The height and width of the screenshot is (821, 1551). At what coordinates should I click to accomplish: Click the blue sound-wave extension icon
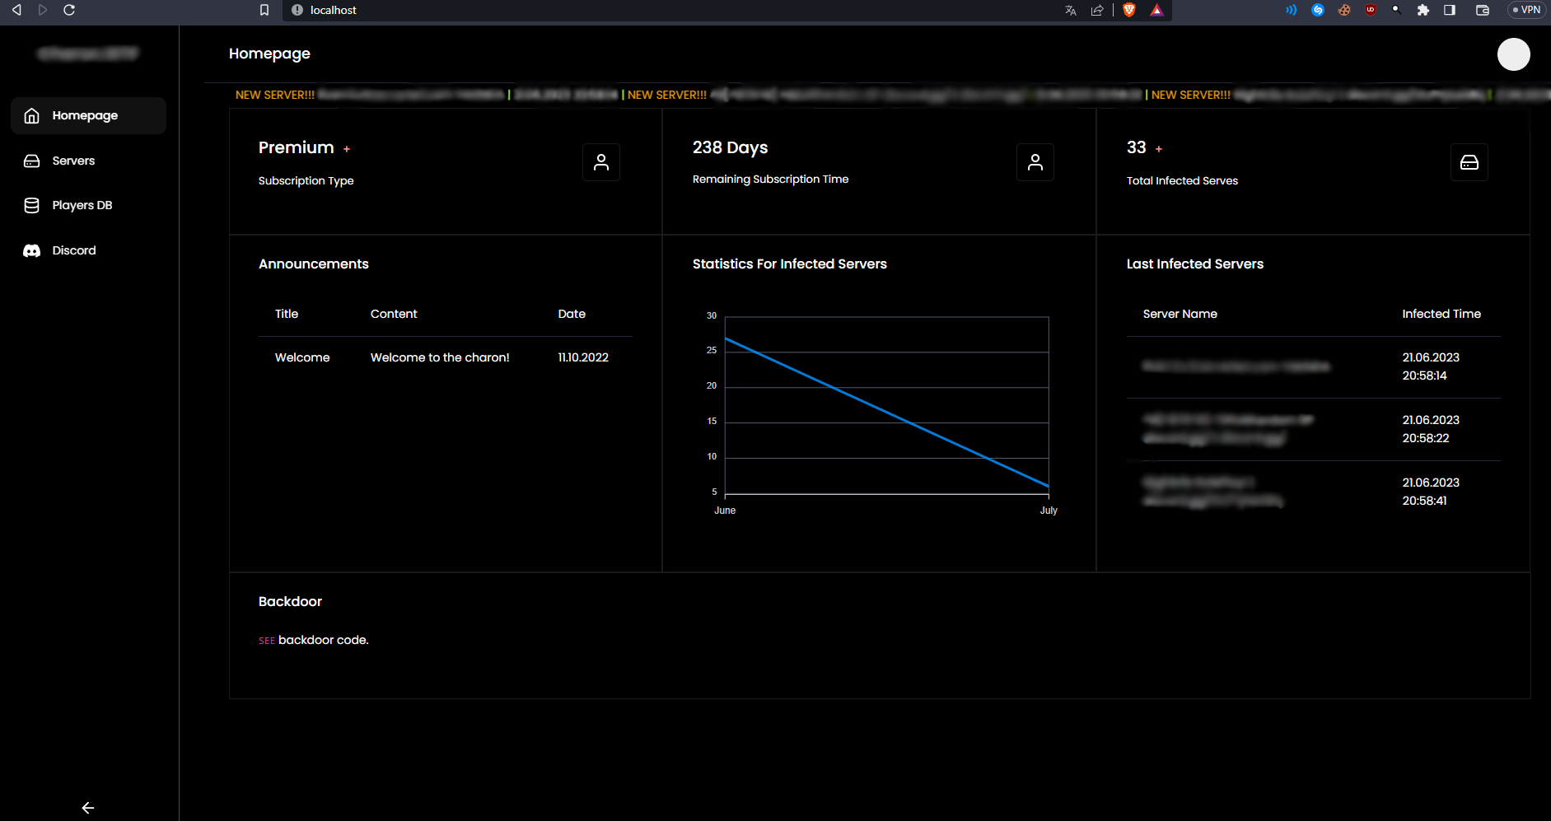point(1291,10)
